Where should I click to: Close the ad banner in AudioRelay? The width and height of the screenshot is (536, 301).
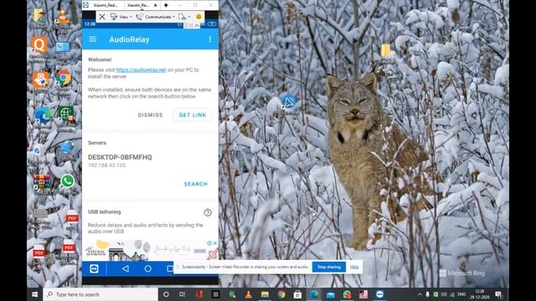pos(215,243)
